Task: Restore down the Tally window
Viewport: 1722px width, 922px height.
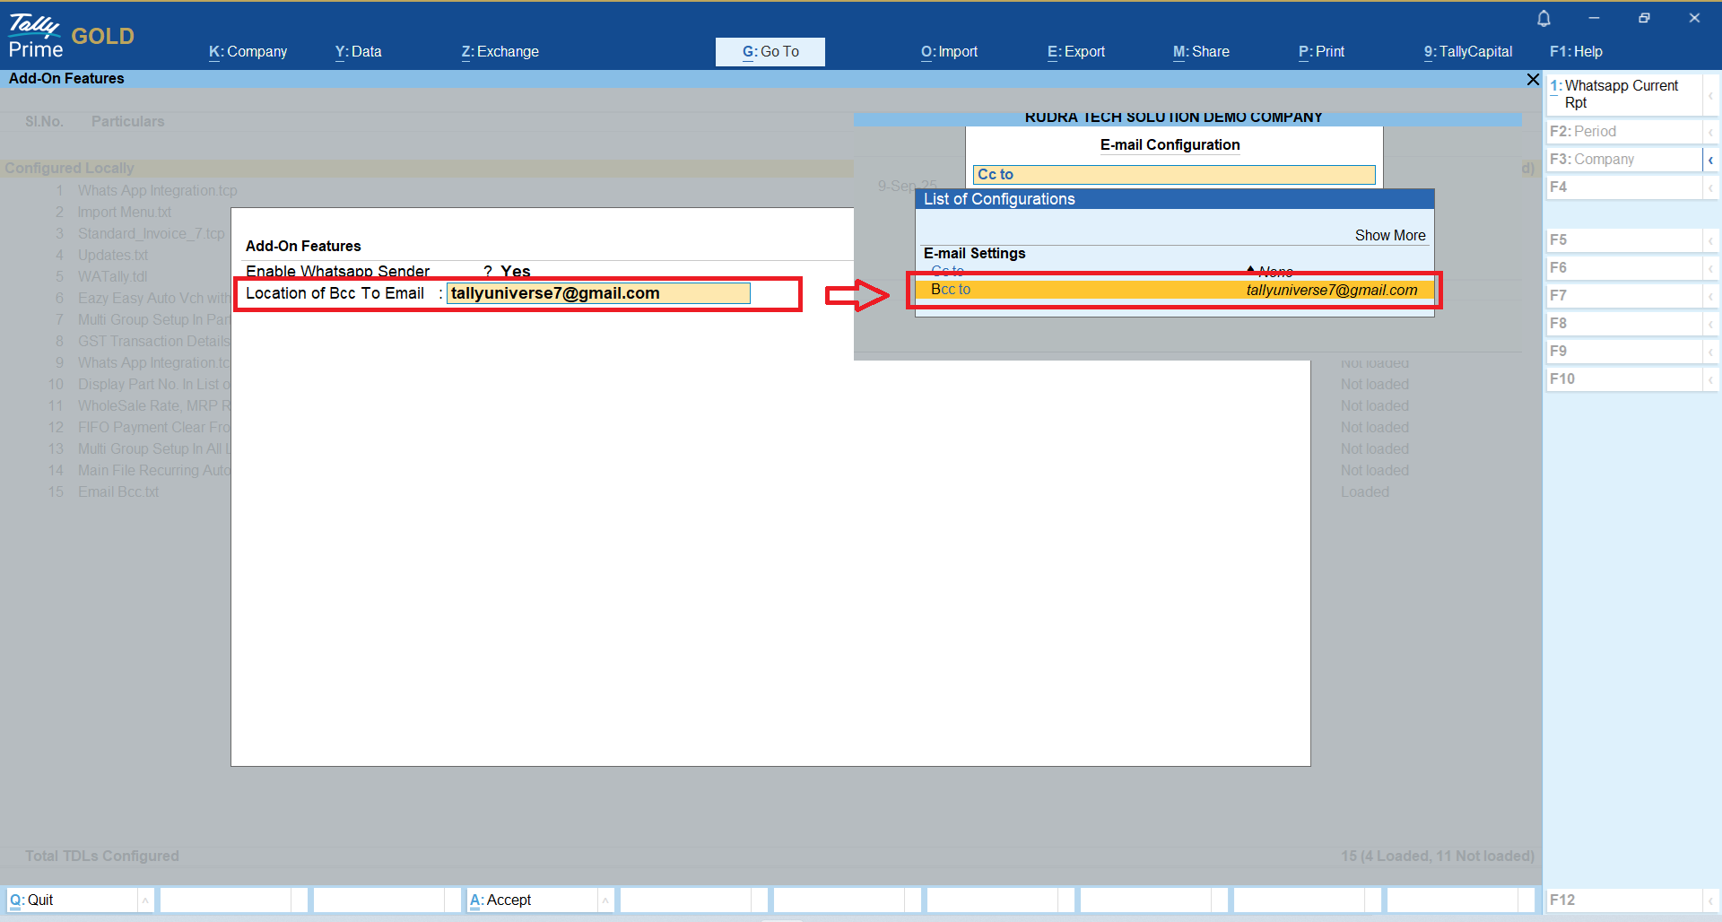Action: click(1644, 18)
